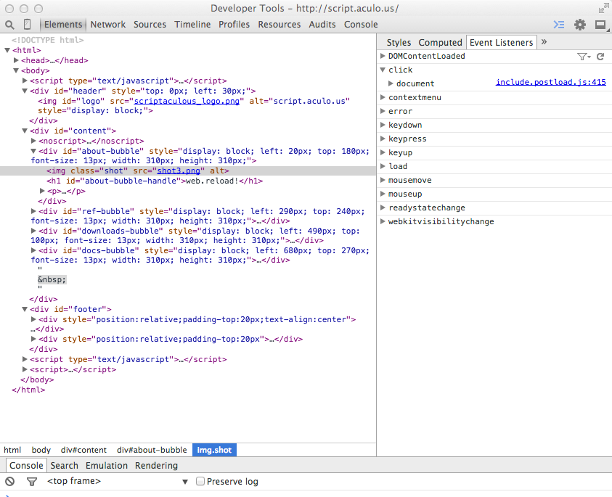Expand the mousemove listener
The width and height of the screenshot is (612, 497).
click(x=383, y=180)
